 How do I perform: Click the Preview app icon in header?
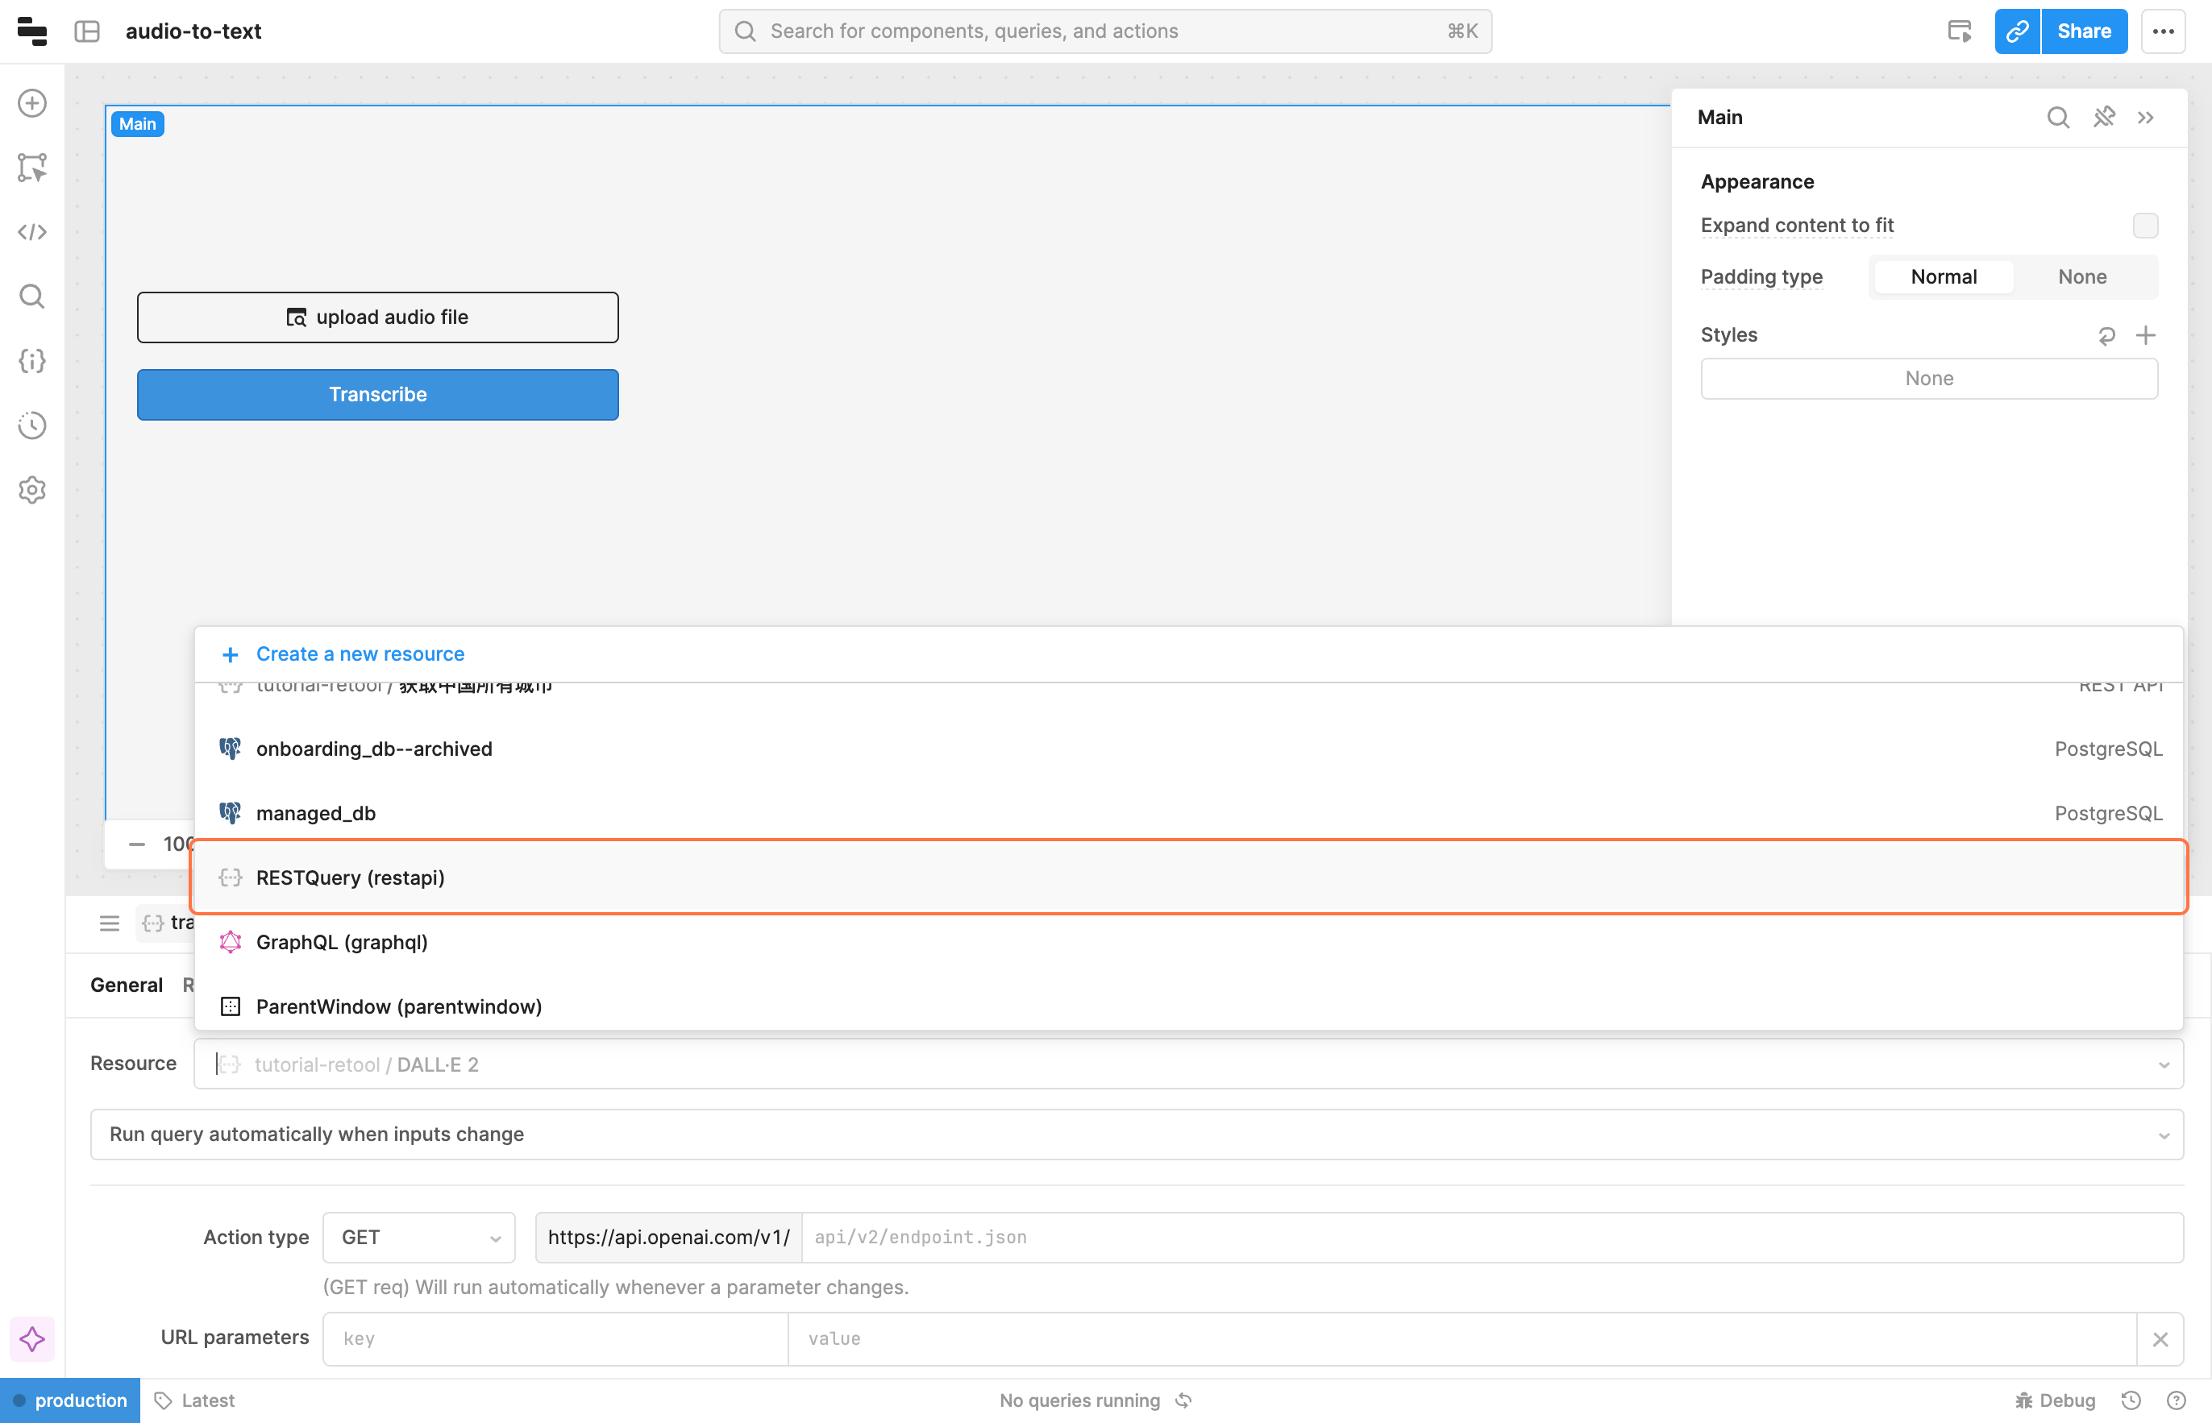tap(1959, 31)
